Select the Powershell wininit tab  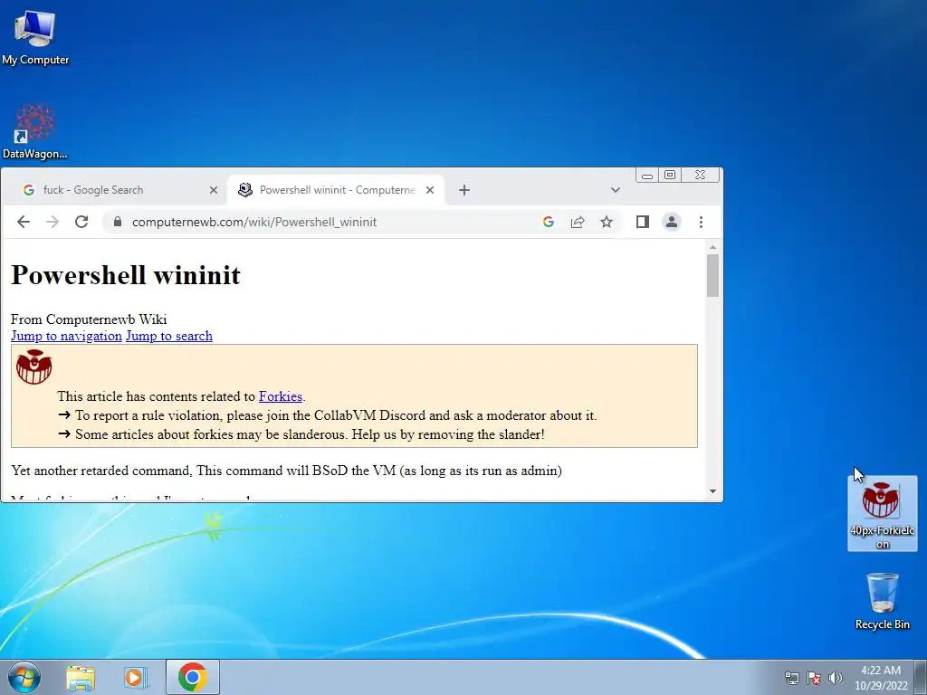[x=335, y=190]
